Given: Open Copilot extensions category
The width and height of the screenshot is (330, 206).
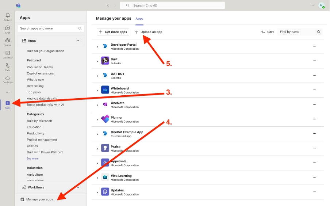Looking at the screenshot, I should [x=40, y=73].
